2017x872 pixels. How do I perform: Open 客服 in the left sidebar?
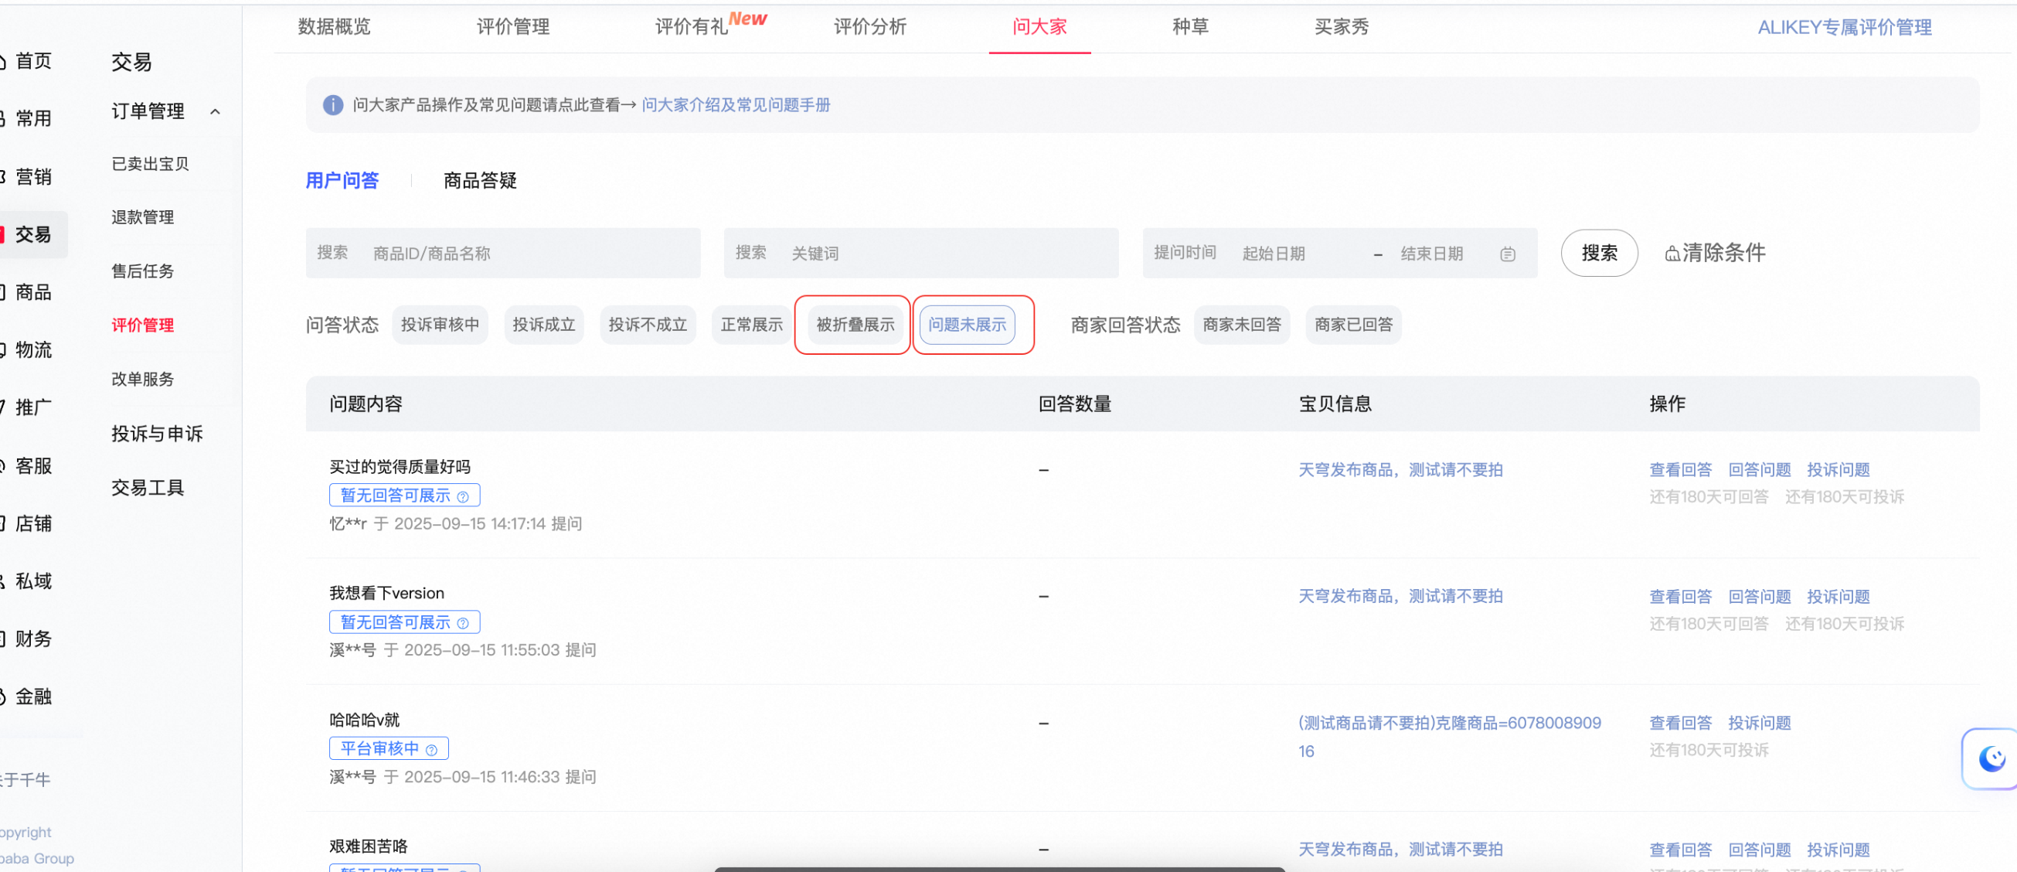click(x=33, y=466)
